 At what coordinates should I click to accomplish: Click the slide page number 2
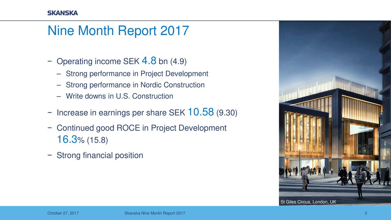point(366,213)
